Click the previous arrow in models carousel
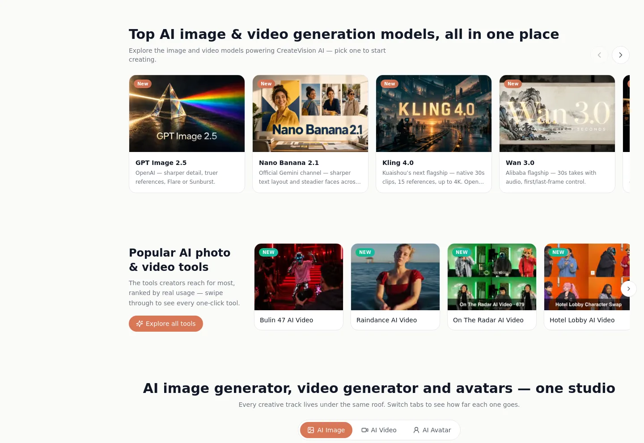 (599, 55)
